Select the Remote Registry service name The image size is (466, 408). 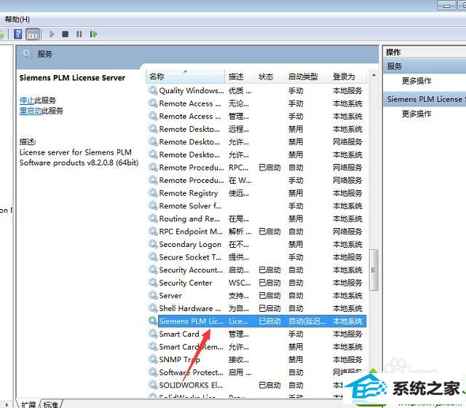189,193
